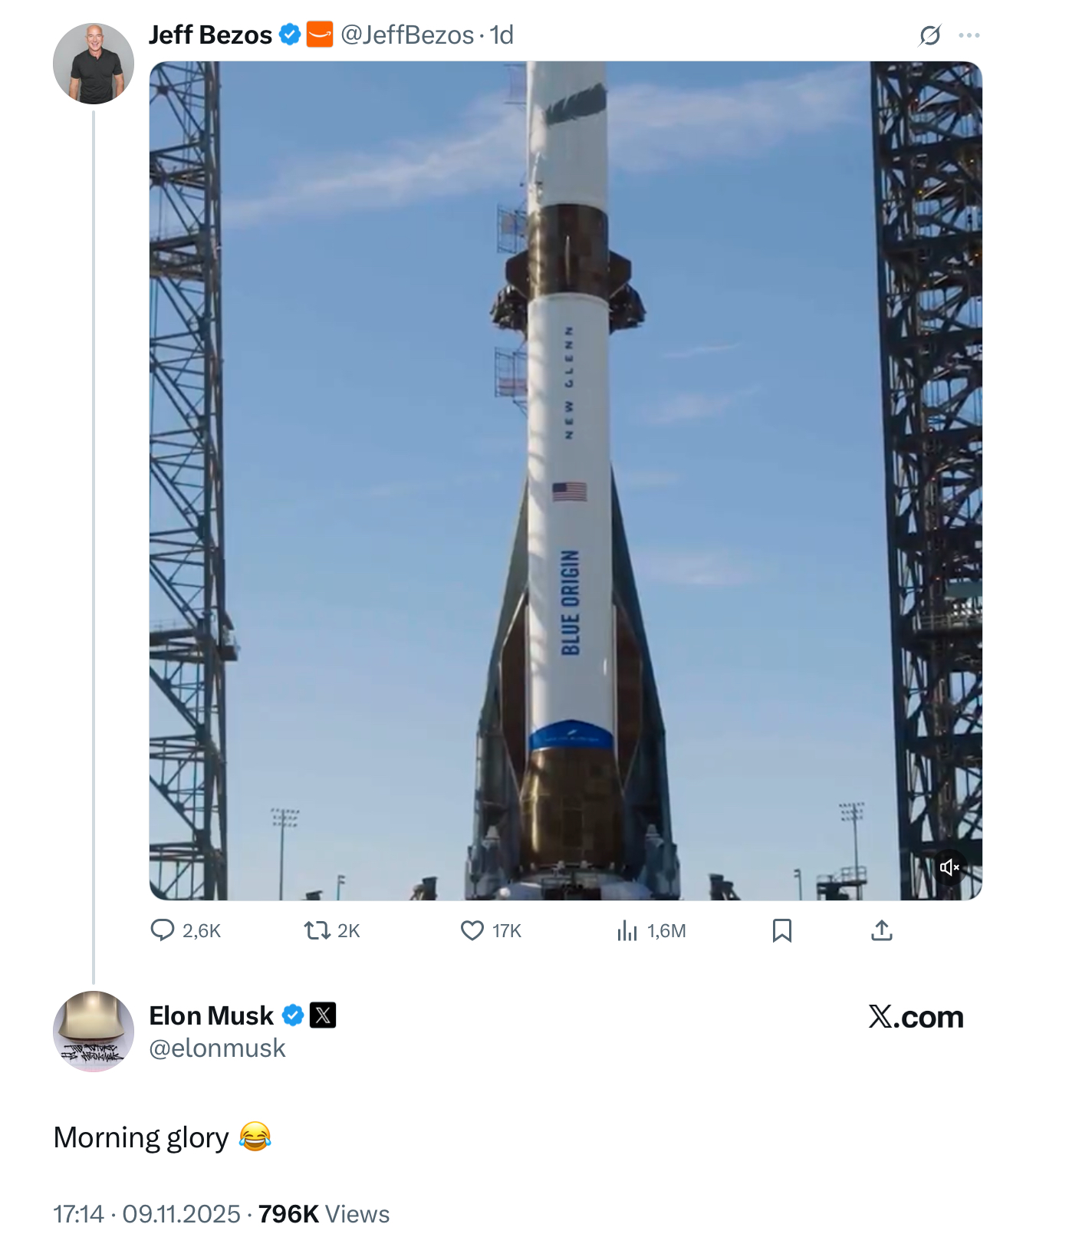Open Jeff Bezos profile picture
The height and width of the screenshot is (1234, 1069).
click(94, 64)
